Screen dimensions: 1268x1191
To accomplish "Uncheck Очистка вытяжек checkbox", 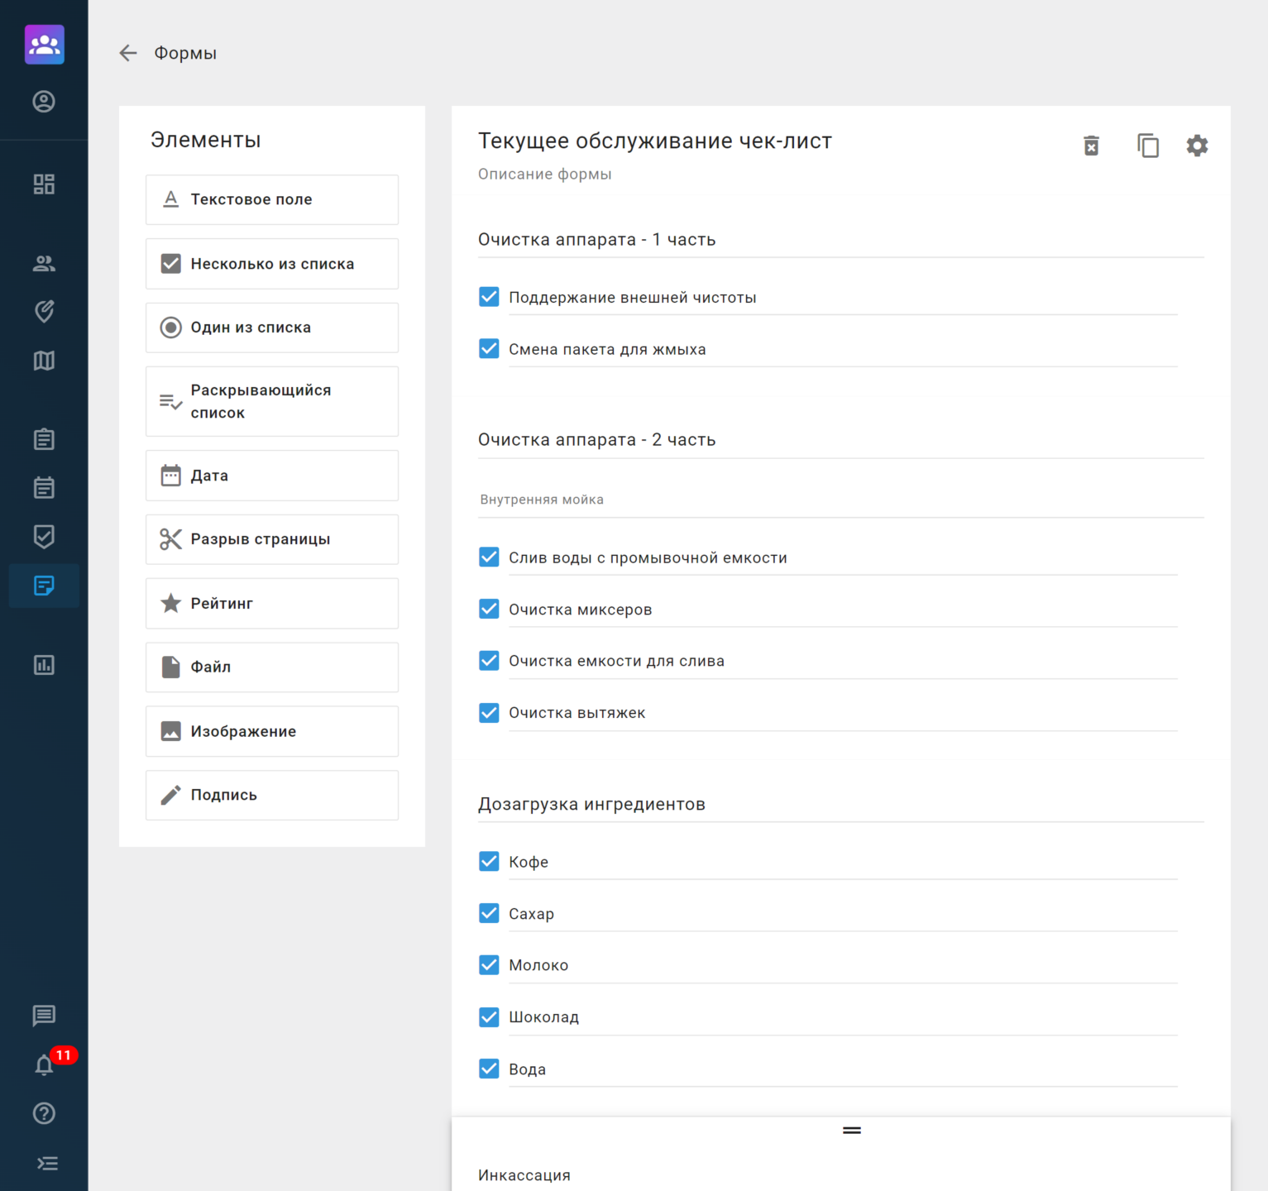I will tap(489, 712).
